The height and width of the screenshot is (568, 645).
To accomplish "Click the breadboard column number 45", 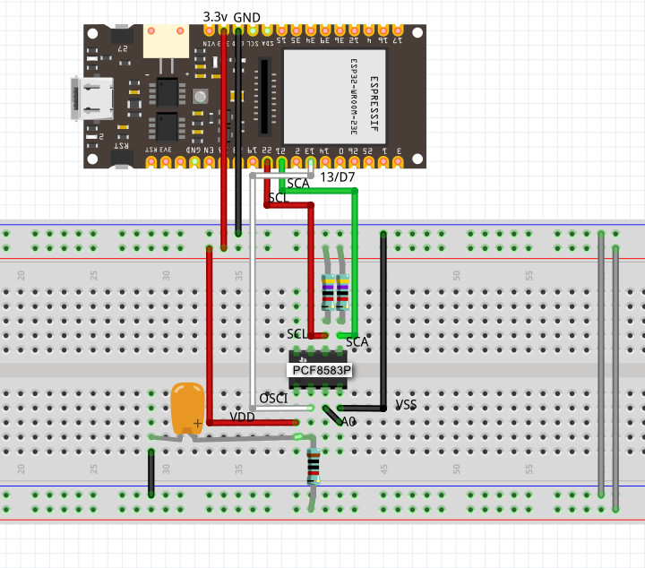I will [x=383, y=469].
